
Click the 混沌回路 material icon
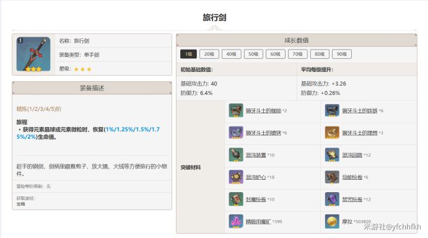click(332, 155)
